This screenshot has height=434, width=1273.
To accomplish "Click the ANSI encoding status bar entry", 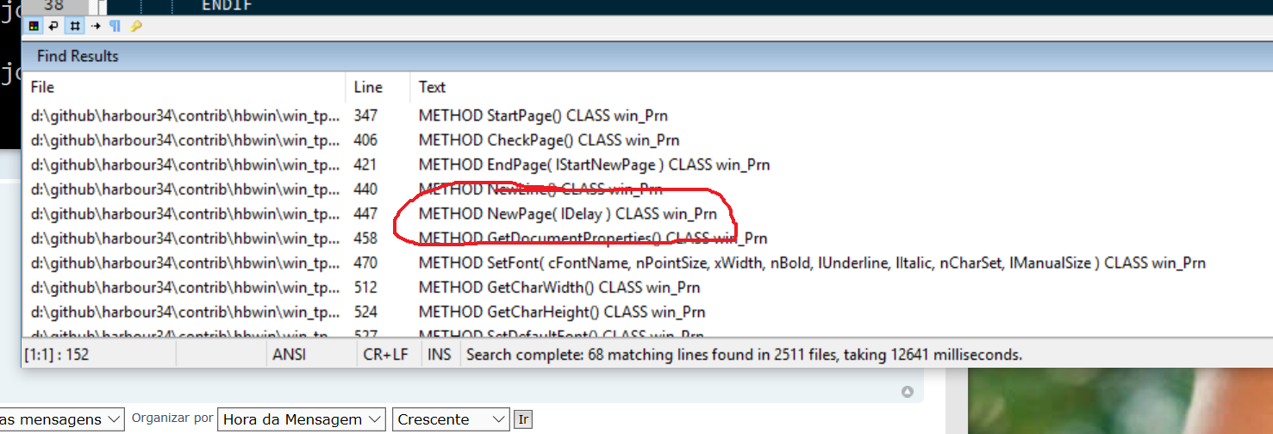I will [290, 354].
